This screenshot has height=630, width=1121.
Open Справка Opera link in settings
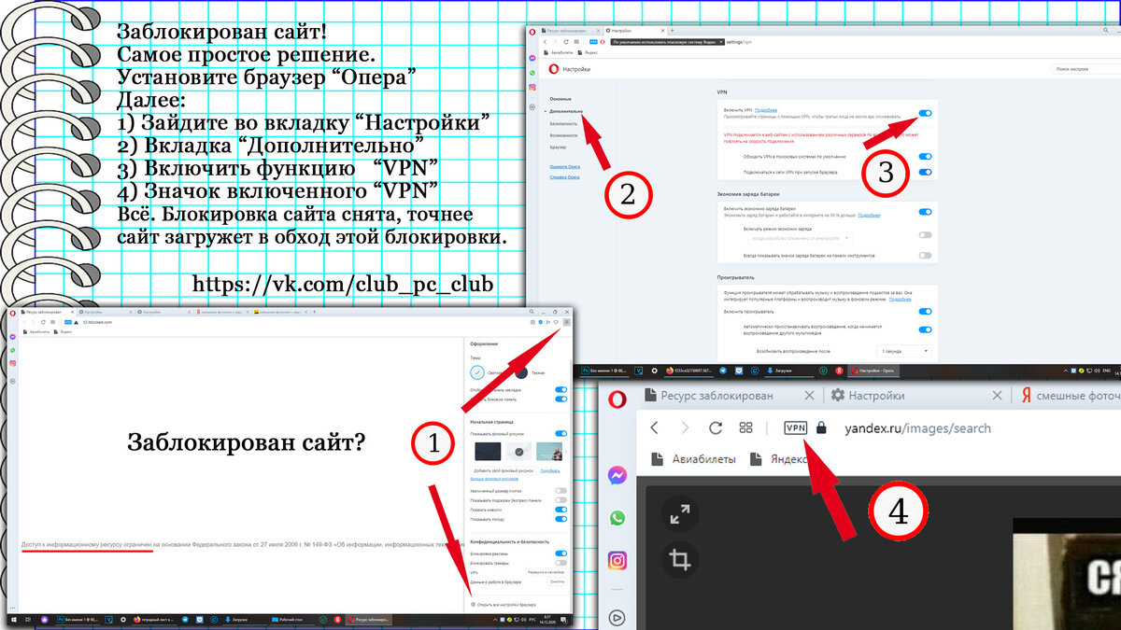tap(564, 177)
